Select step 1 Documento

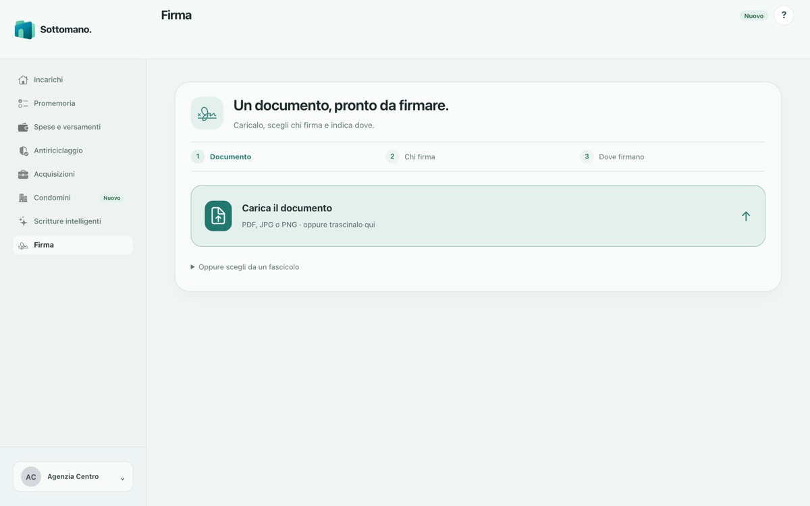pos(221,157)
